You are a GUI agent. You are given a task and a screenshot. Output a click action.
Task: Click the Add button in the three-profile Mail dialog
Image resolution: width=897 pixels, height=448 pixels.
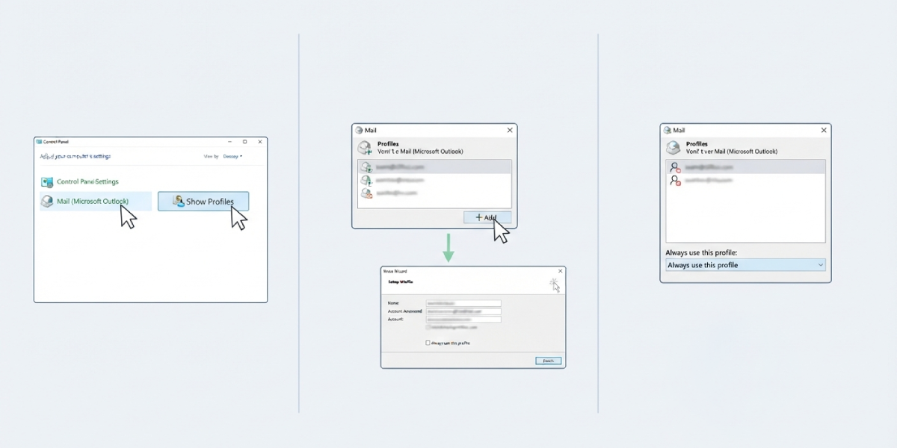pos(487,217)
